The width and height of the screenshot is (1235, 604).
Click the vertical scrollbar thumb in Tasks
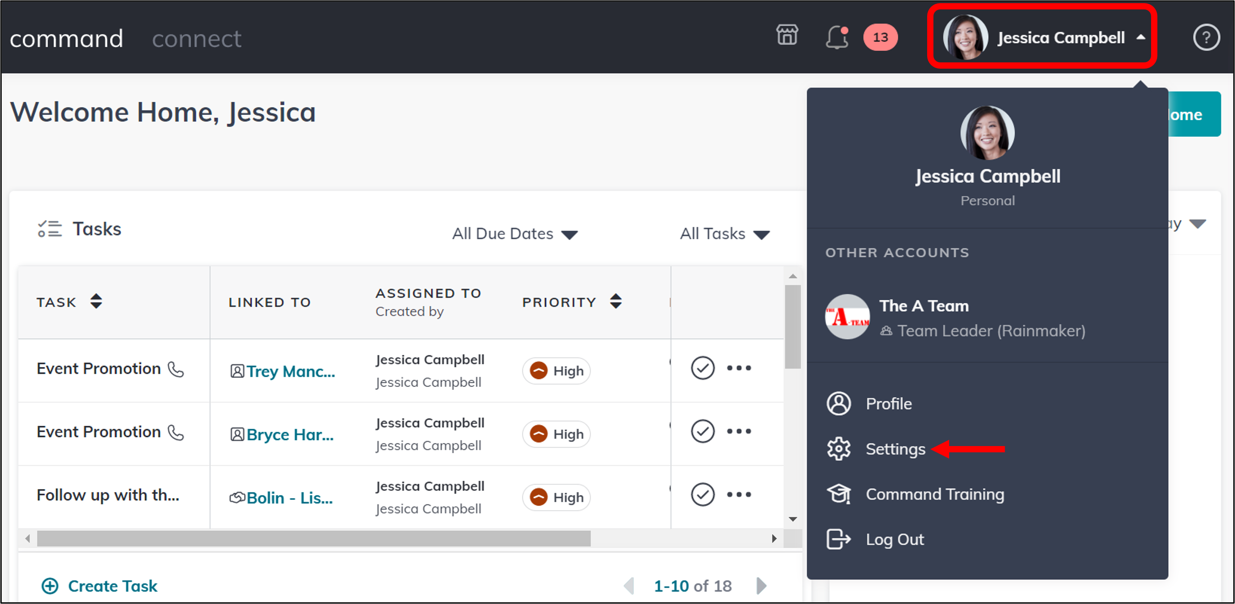pos(793,327)
